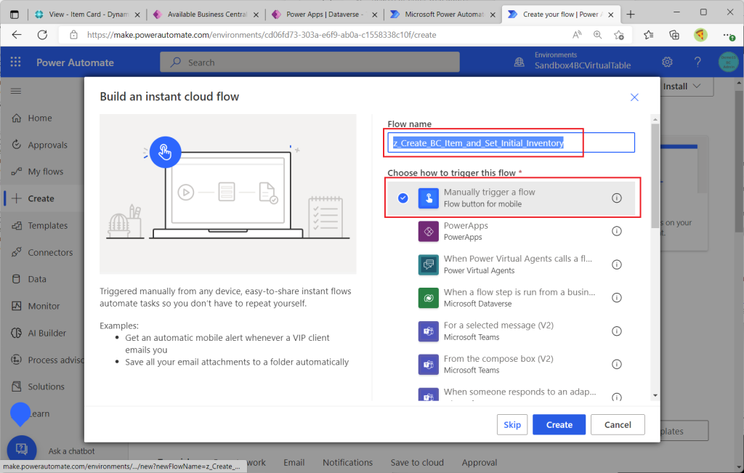
Task: Click the Create button in dialog
Action: point(559,424)
